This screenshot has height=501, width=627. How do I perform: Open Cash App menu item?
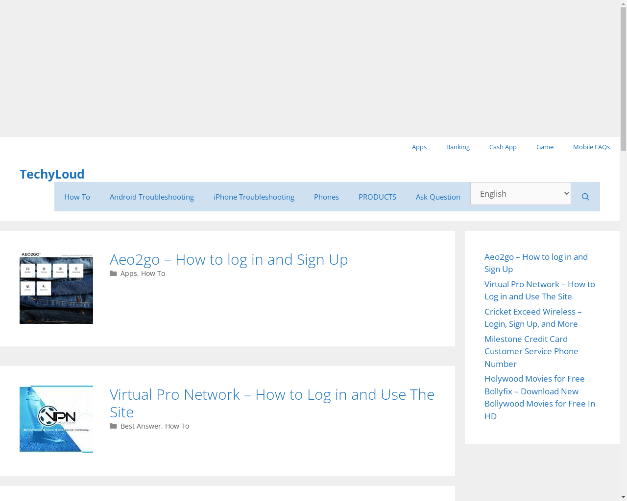click(x=503, y=147)
